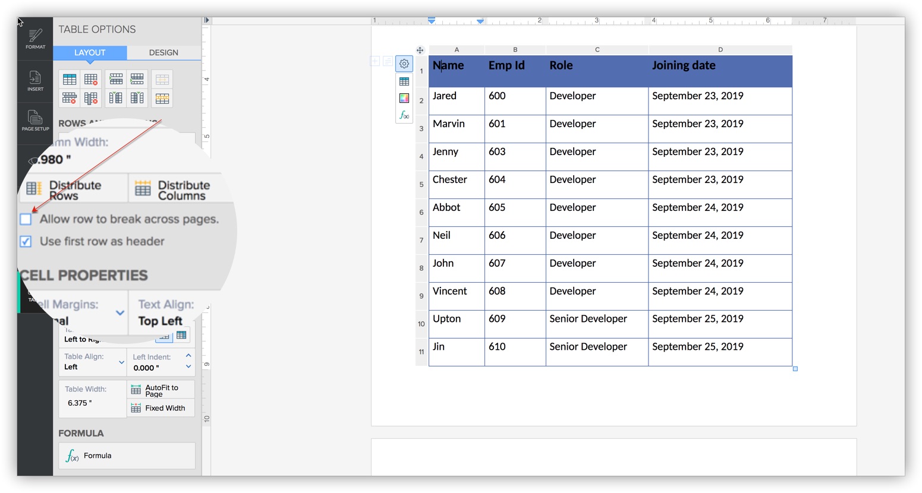Screen dimensions: 922x493
Task: Increase the Left Indent value
Action: [x=188, y=356]
